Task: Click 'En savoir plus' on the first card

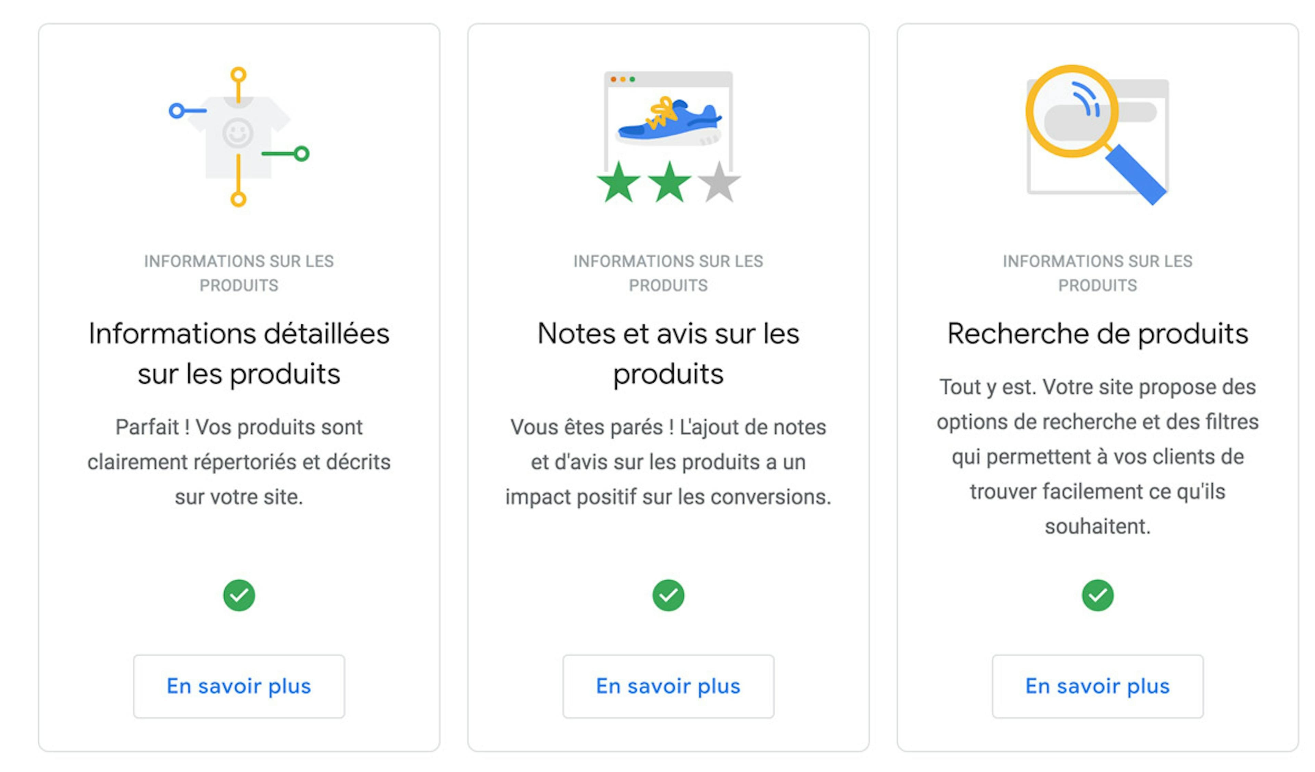Action: pyautogui.click(x=239, y=686)
